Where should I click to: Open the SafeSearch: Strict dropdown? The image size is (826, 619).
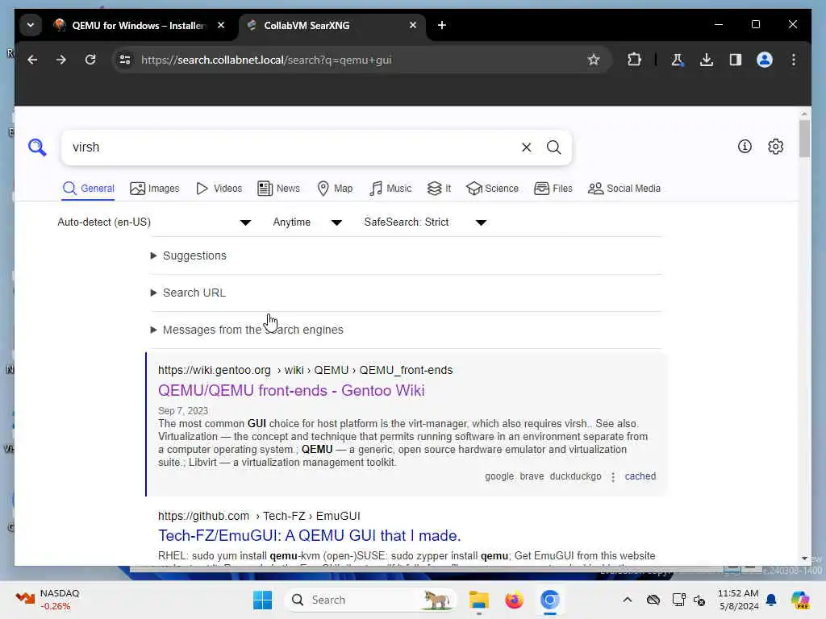click(x=425, y=222)
